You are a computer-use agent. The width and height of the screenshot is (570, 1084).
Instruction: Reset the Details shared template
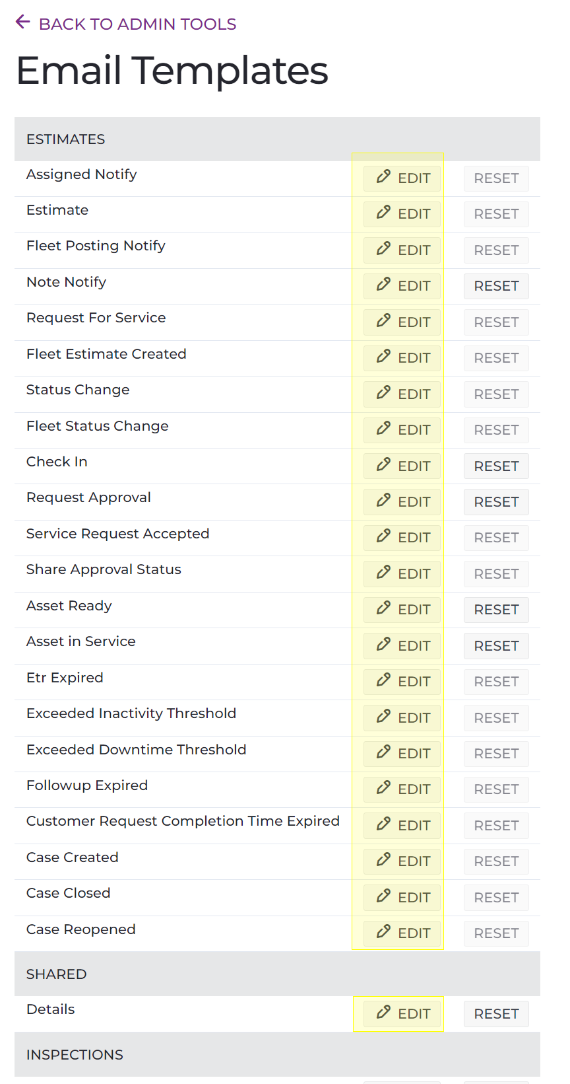pyautogui.click(x=495, y=1013)
